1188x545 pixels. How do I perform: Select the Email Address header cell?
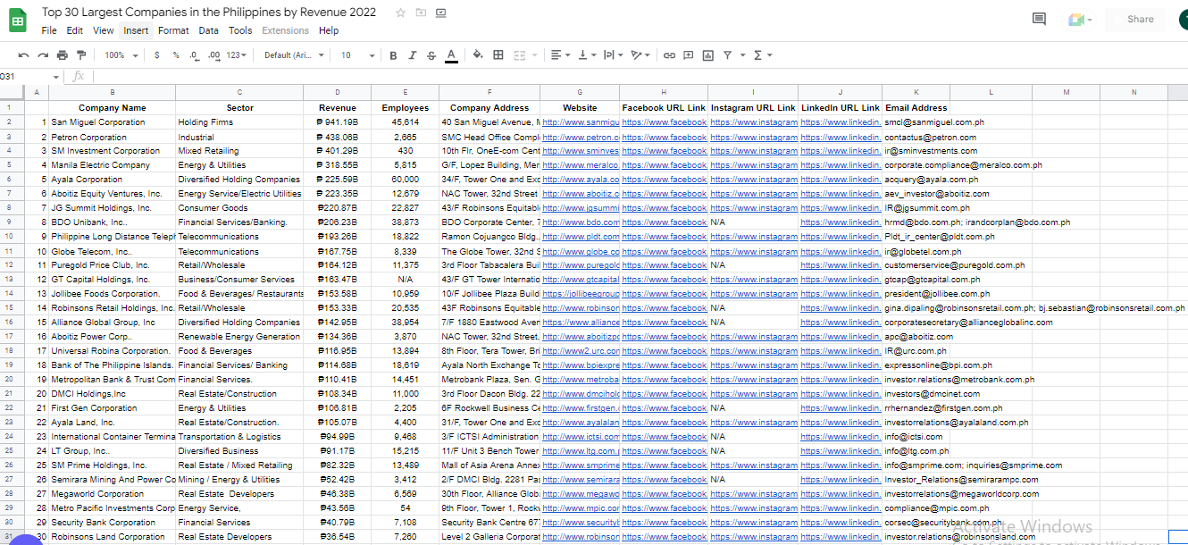pyautogui.click(x=916, y=108)
